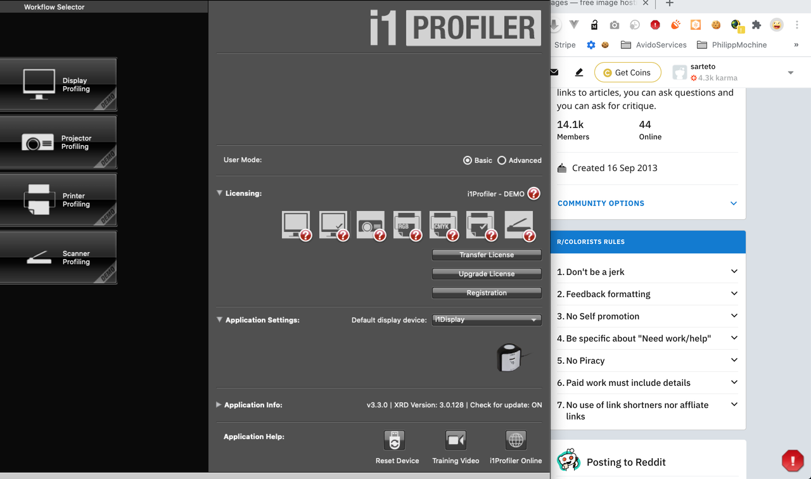Select Basic user mode
The width and height of the screenshot is (811, 479).
click(468, 160)
